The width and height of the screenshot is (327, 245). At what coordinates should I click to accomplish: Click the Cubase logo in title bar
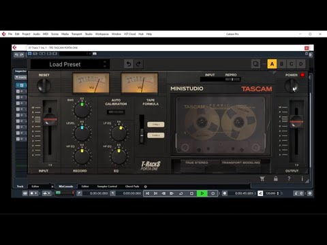[3, 34]
